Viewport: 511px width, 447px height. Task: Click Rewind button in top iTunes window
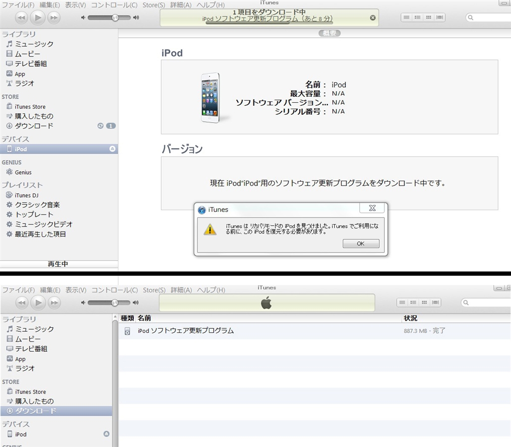21,17
